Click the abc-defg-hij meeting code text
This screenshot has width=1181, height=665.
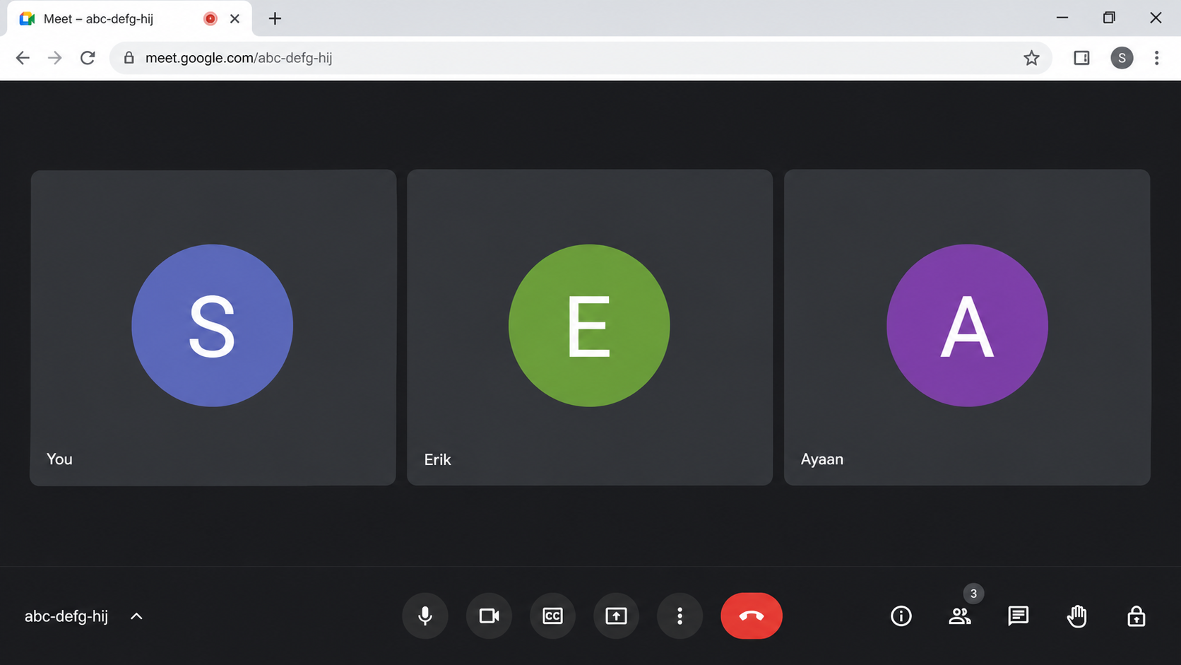point(66,616)
